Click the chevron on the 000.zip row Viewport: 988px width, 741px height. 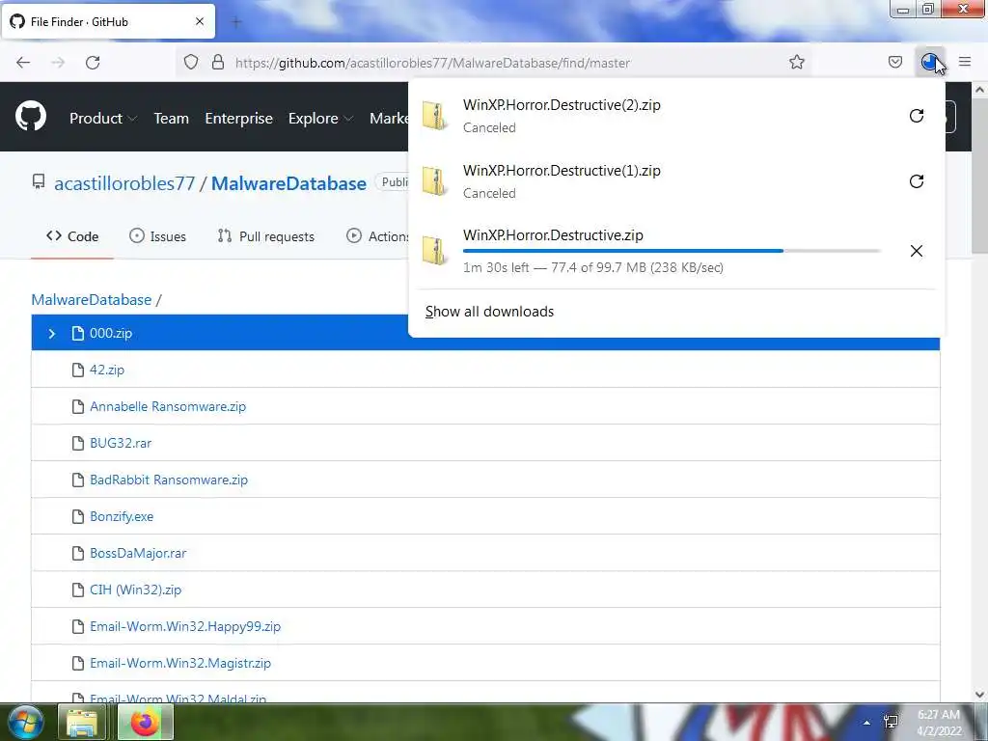pyautogui.click(x=52, y=333)
